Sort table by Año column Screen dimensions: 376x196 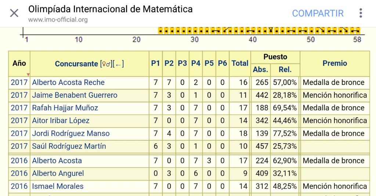pyautogui.click(x=19, y=63)
